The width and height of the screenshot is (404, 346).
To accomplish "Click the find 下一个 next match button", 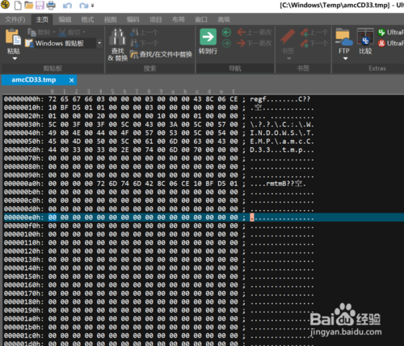I will pyautogui.click(x=145, y=43).
